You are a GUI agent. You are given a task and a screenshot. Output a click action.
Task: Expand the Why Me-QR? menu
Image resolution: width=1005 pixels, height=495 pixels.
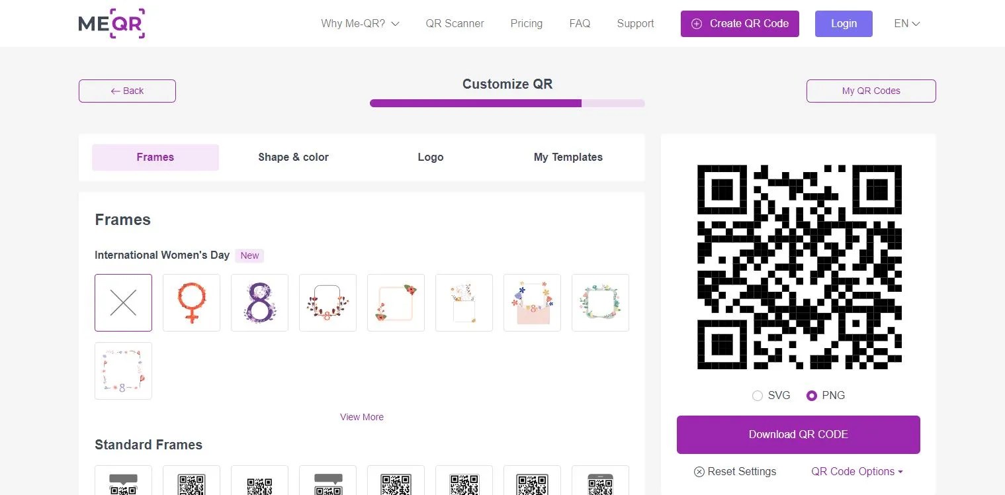click(359, 23)
